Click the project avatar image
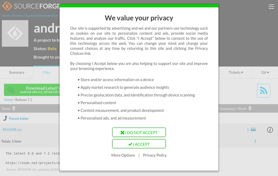This screenshot has height=176, width=278. (x=15, y=33)
